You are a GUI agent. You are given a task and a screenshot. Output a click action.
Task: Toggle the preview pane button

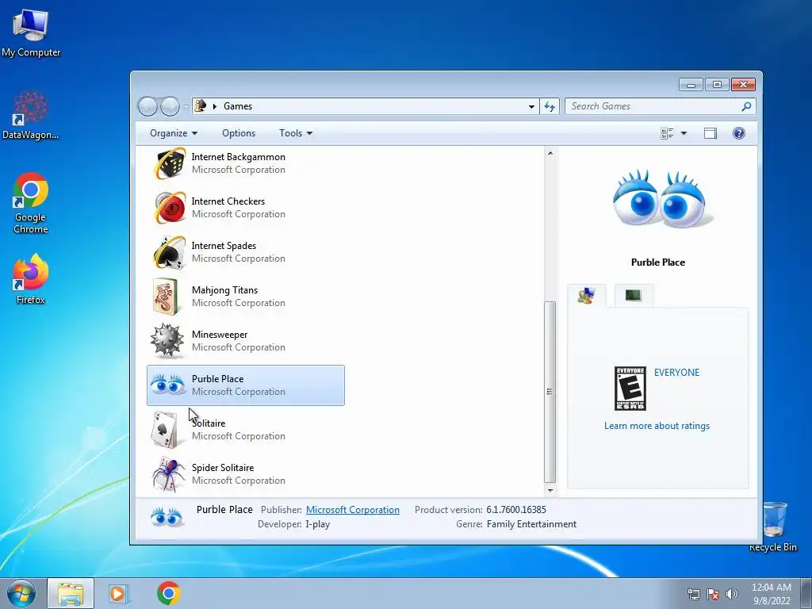tap(710, 133)
